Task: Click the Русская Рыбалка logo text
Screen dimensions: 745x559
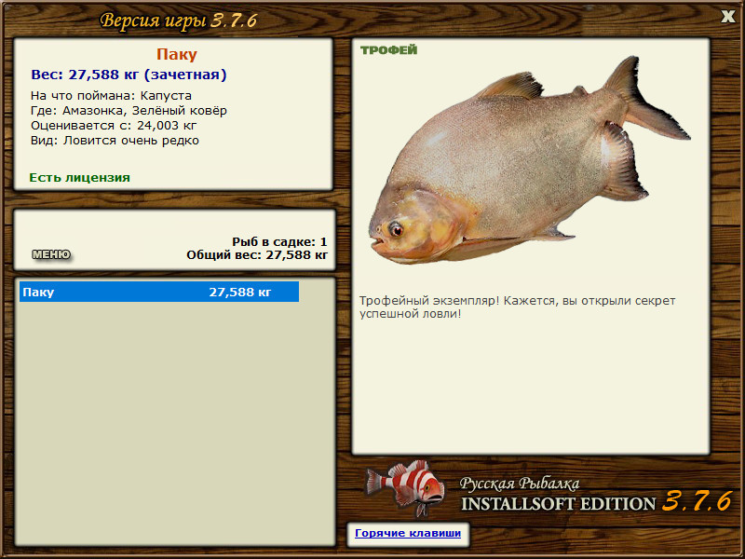Action: pyautogui.click(x=520, y=484)
